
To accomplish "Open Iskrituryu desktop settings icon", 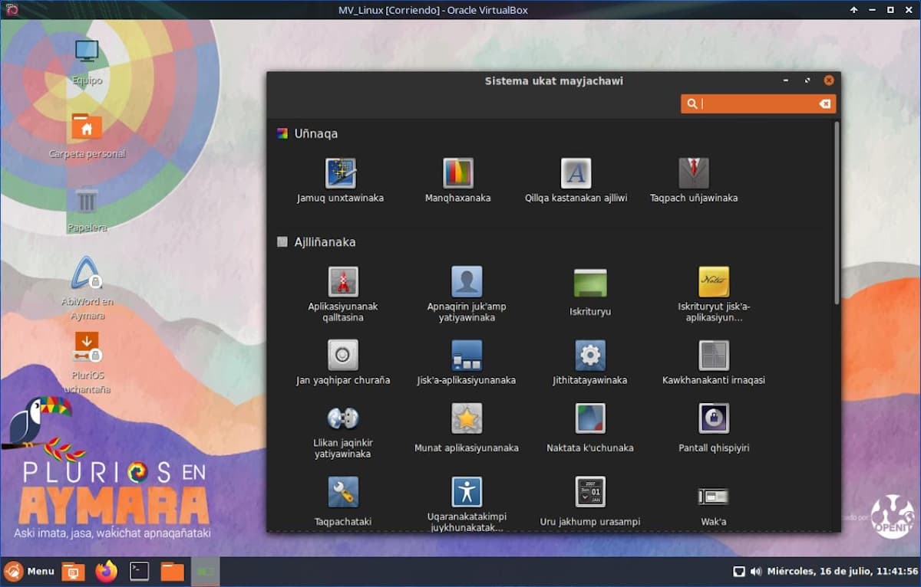I will (x=590, y=283).
